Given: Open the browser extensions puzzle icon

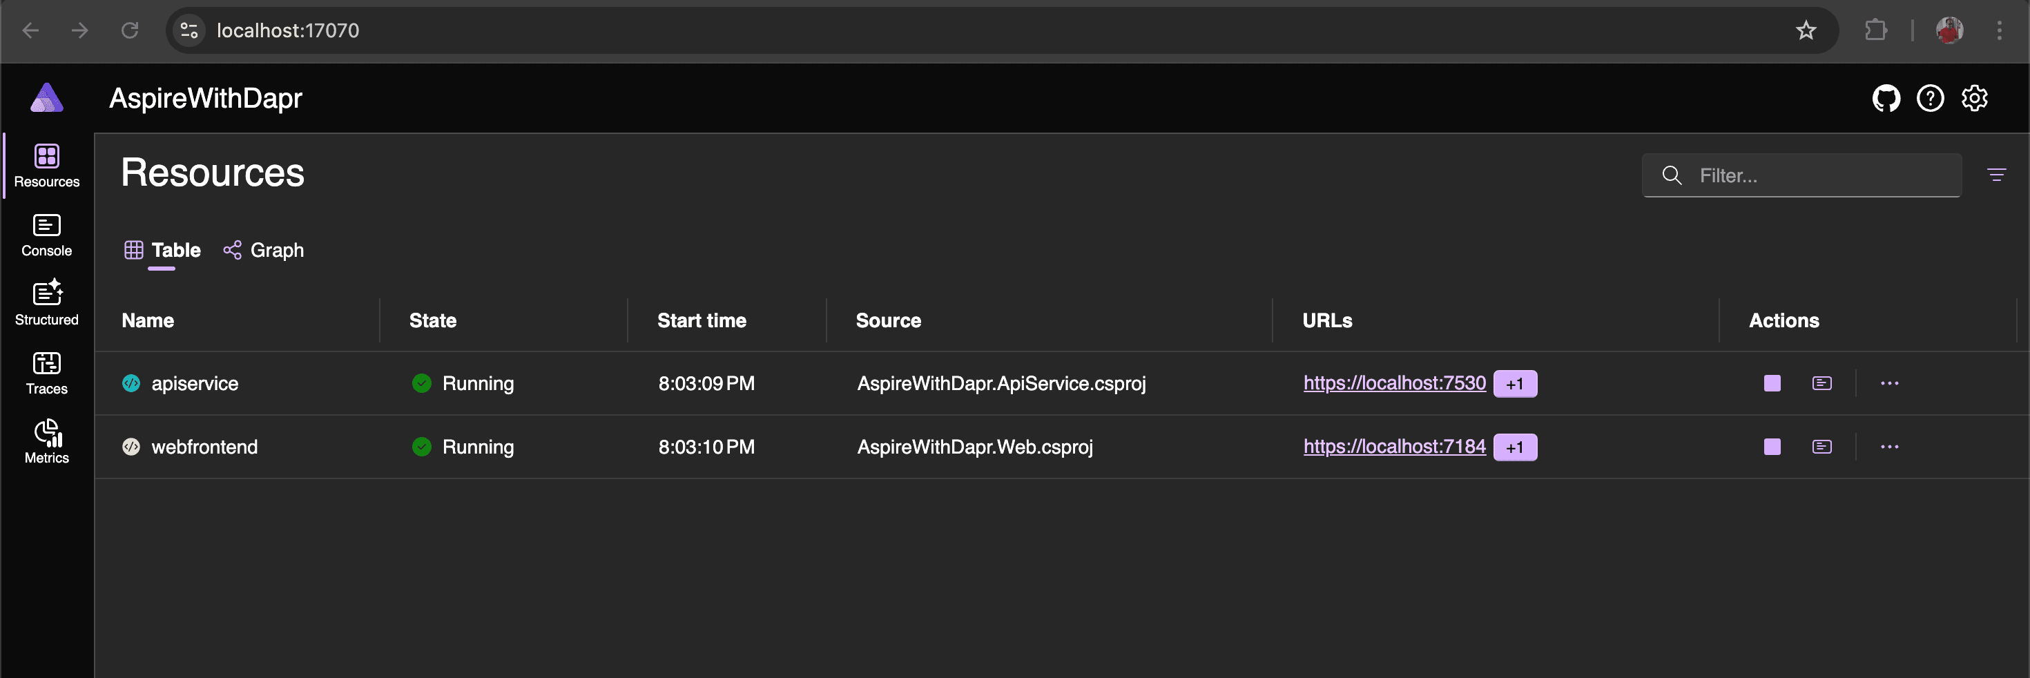Looking at the screenshot, I should coord(1876,31).
